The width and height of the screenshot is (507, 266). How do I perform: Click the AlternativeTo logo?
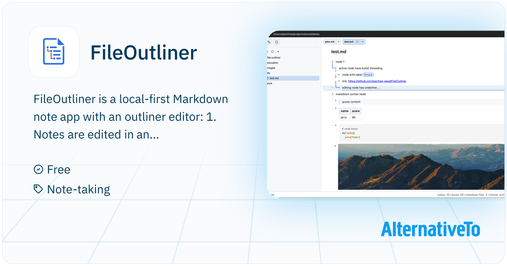coord(431,229)
